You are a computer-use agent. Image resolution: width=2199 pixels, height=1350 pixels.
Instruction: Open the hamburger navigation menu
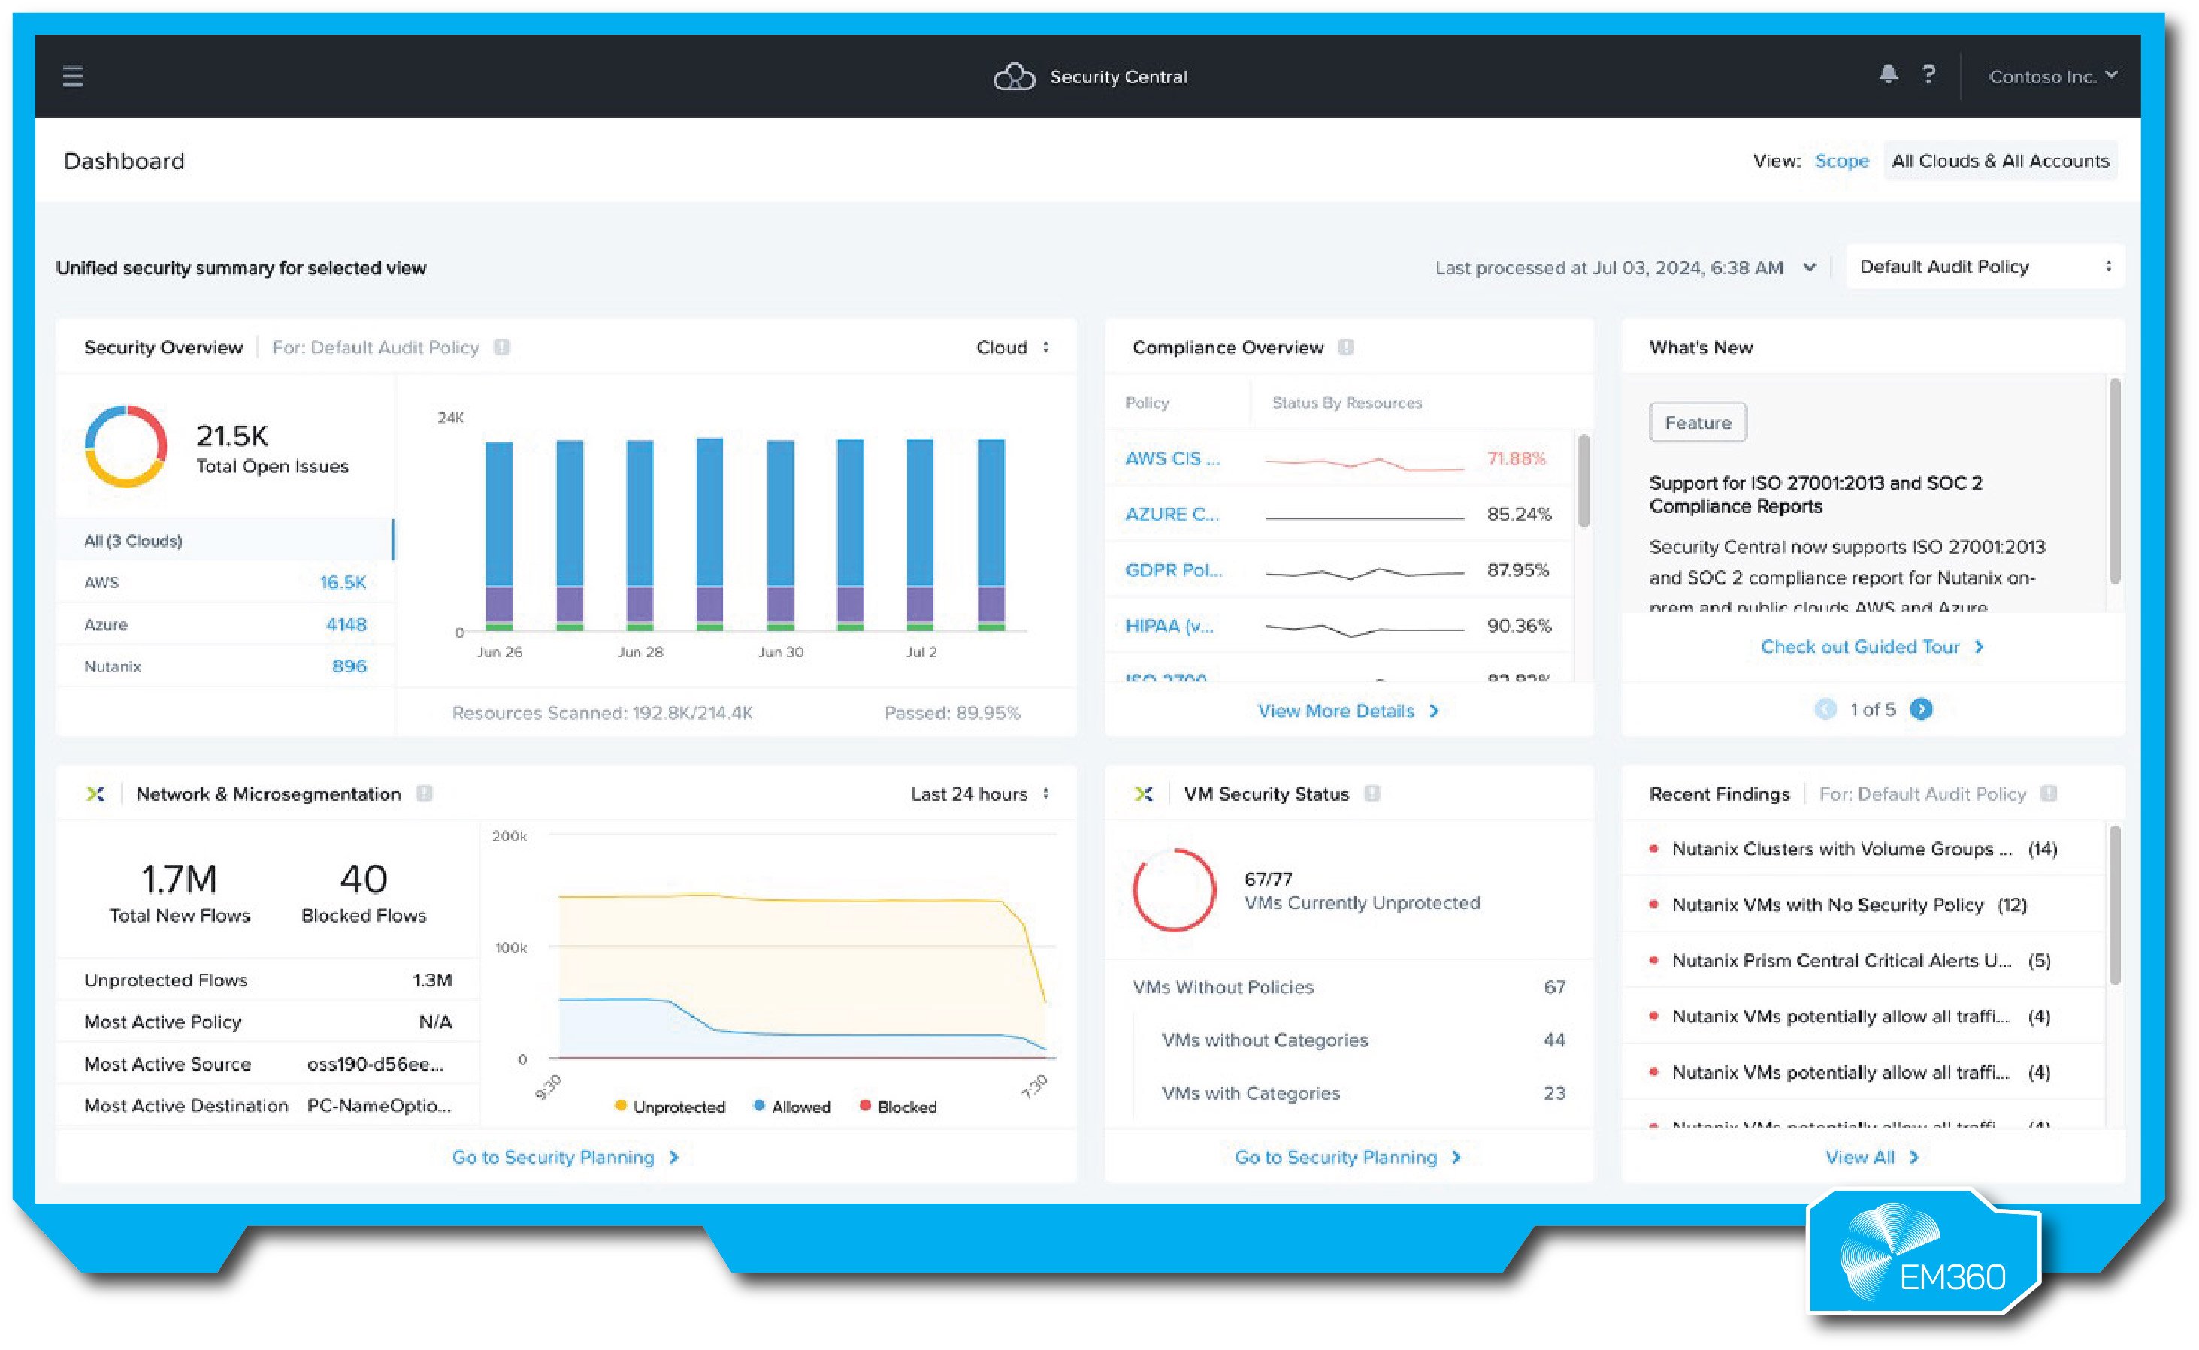pos(72,77)
